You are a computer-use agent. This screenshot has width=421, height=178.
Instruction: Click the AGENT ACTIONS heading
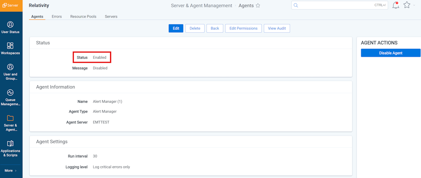[379, 43]
